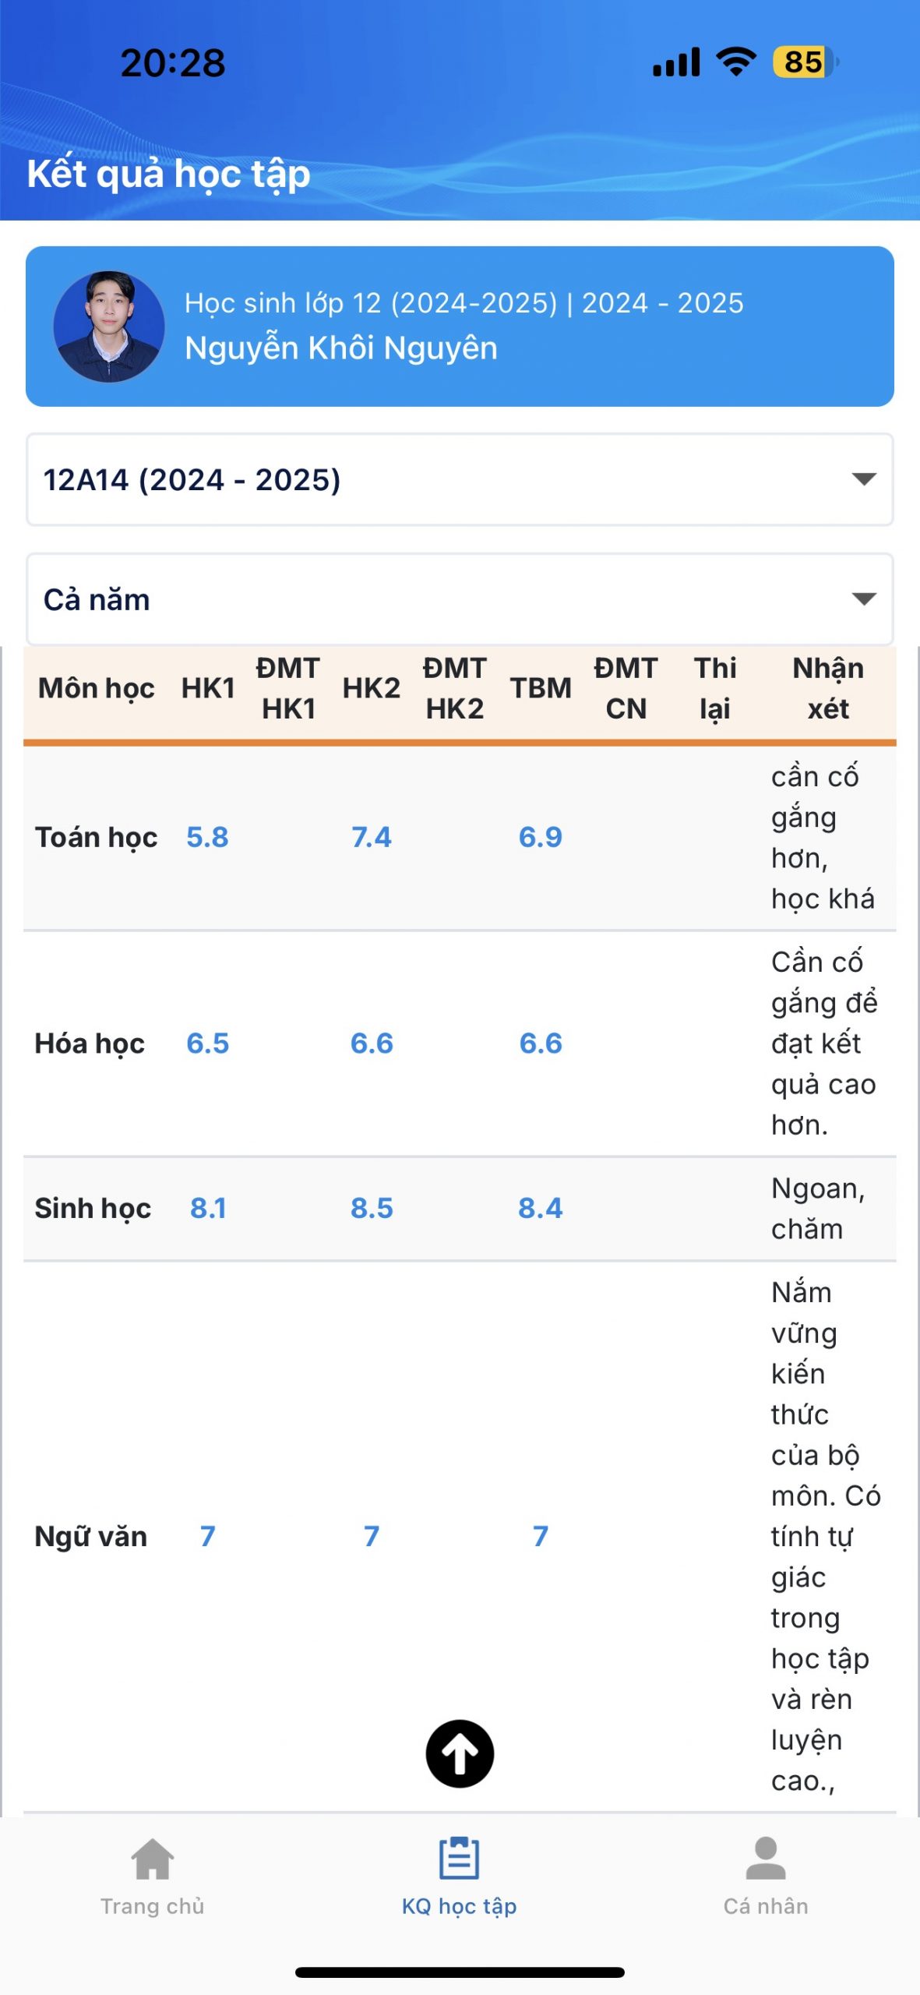
Task: Expand the 12A14 (2024 - 2025) class dropdown
Action: click(x=460, y=479)
